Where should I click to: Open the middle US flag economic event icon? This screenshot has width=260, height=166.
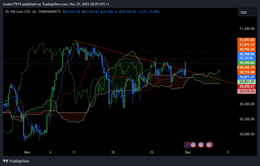[201, 145]
